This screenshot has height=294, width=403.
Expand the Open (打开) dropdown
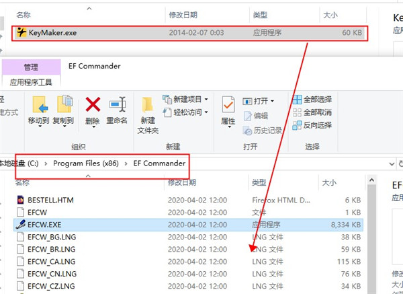click(259, 101)
